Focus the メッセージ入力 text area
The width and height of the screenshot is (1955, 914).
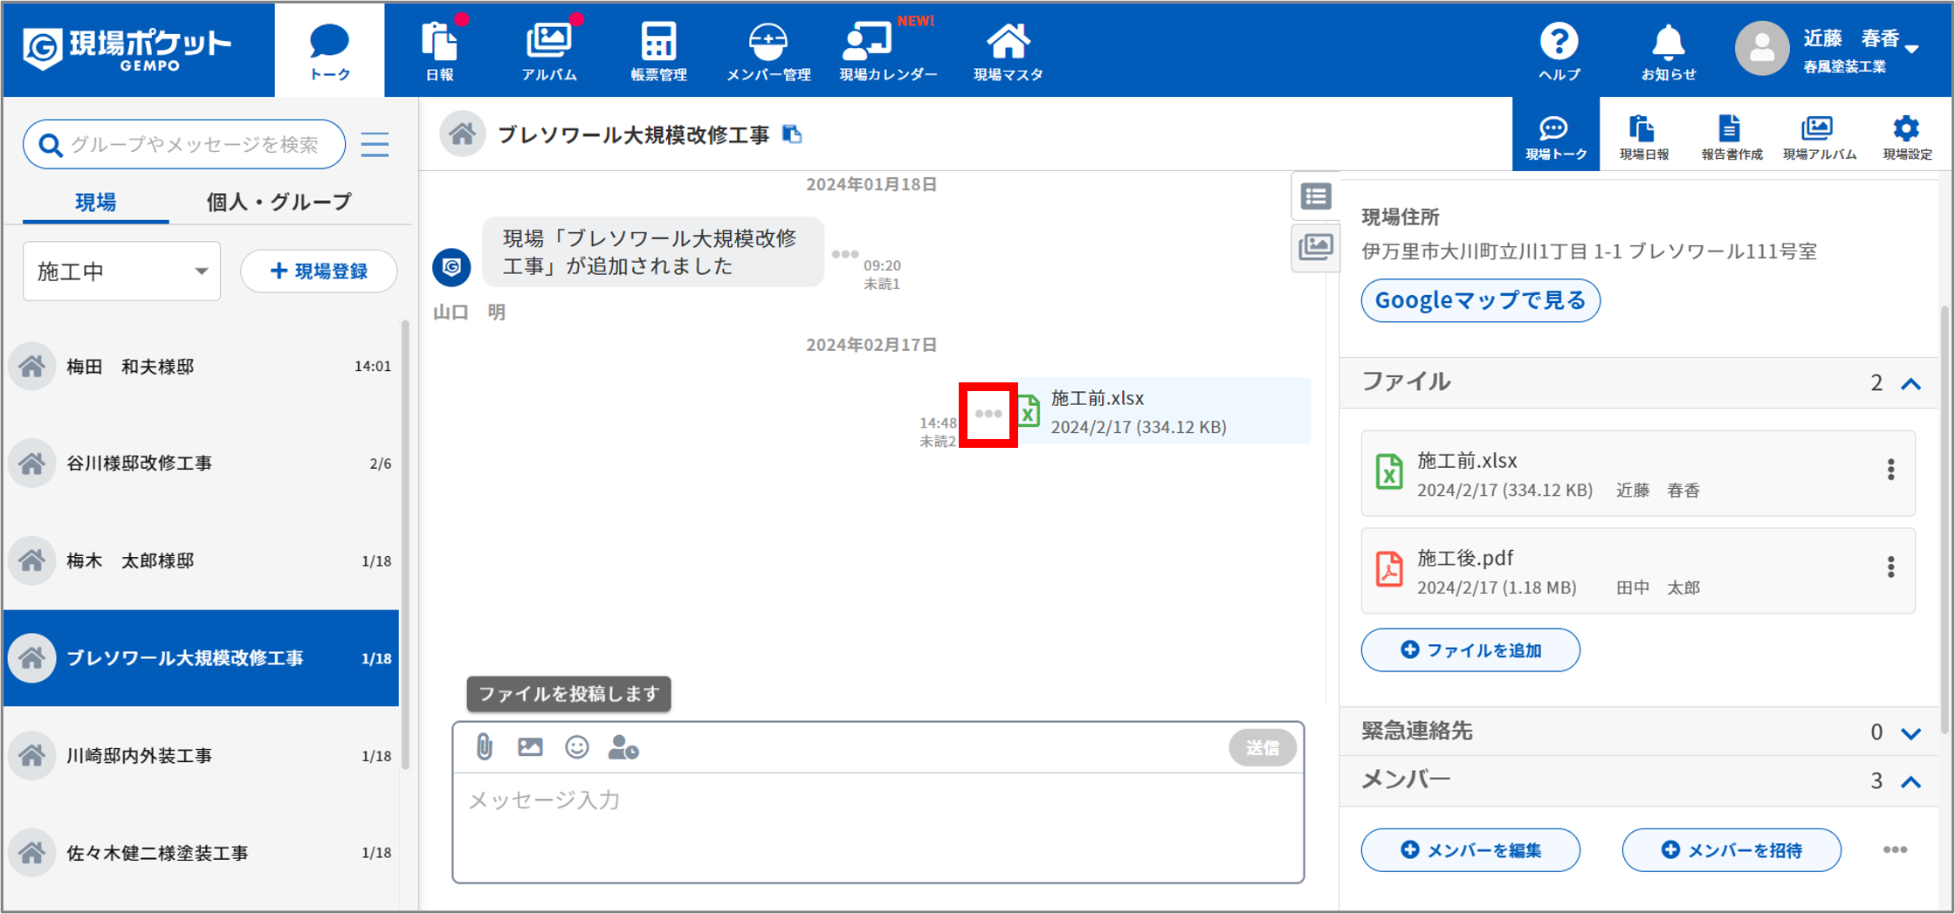coord(878,827)
